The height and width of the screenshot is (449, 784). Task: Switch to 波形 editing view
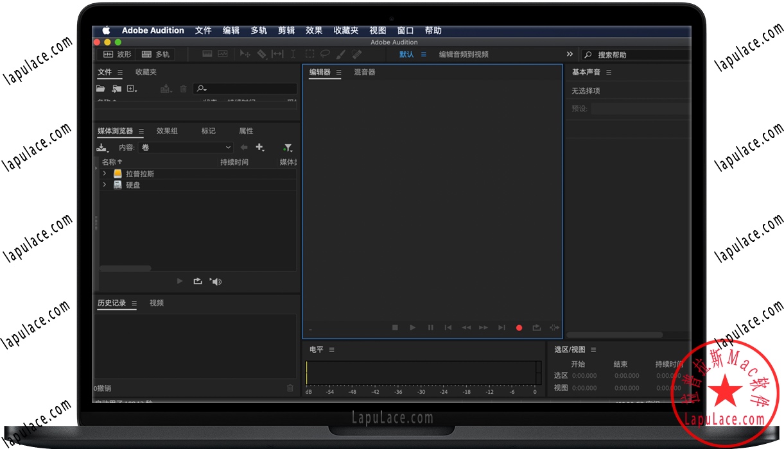point(116,54)
